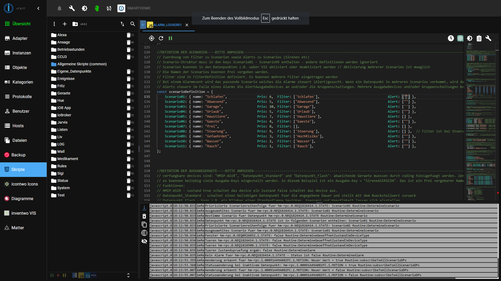Screen dimensions: 501x281
Task: Restart the script with reload icon
Action: pyautogui.click(x=161, y=38)
